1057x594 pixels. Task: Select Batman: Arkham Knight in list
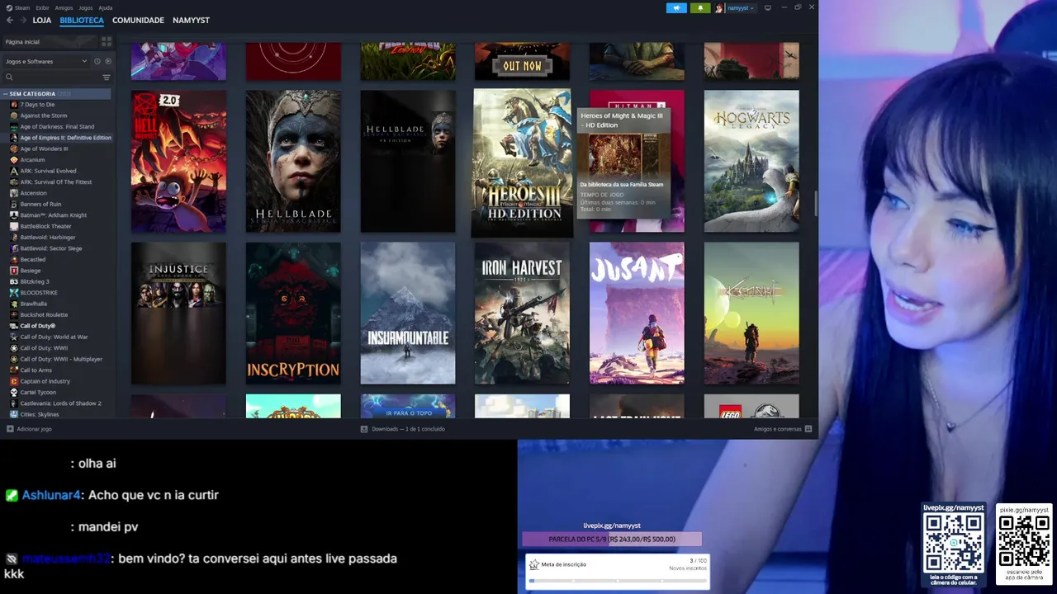pos(53,215)
